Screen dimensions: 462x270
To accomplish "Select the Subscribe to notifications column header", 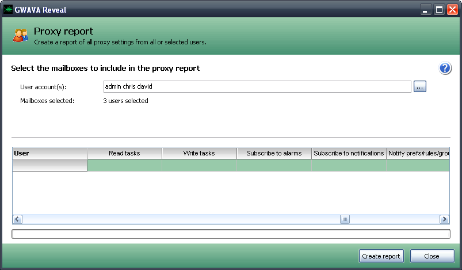I will click(349, 153).
